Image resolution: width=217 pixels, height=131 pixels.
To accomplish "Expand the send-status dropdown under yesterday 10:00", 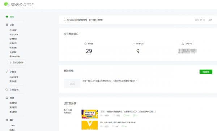I will tap(68, 113).
